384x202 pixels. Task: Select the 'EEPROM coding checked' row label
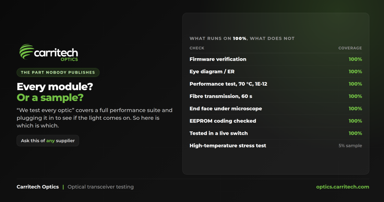coord(223,121)
